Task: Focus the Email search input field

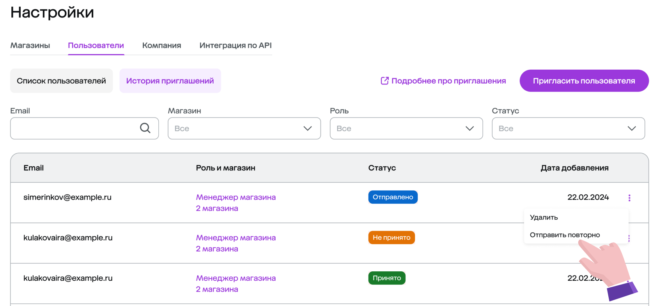Action: click(x=74, y=128)
